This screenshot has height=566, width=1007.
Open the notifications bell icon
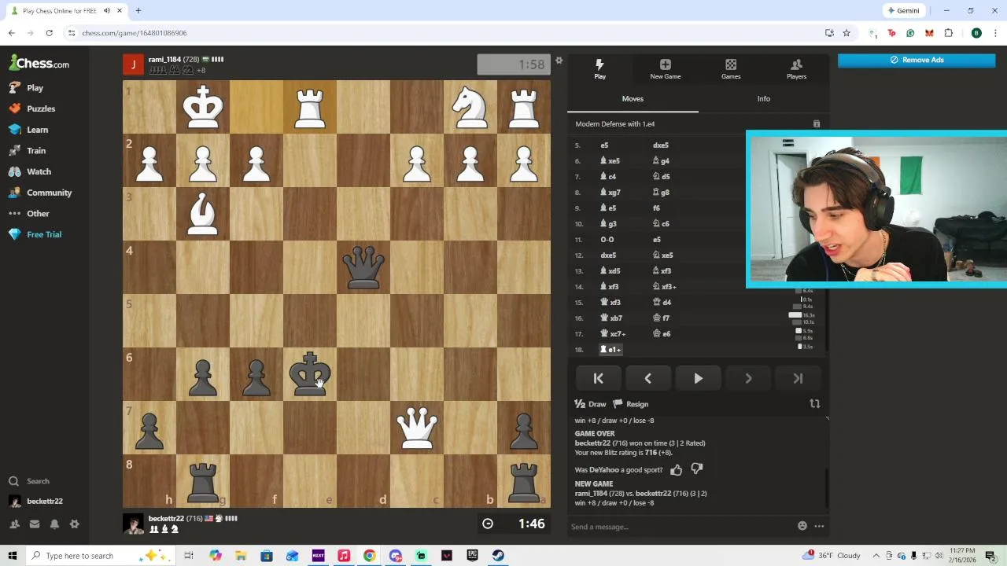coord(54,524)
